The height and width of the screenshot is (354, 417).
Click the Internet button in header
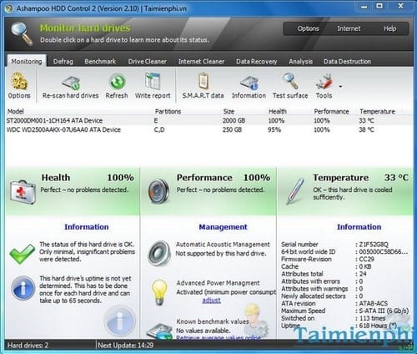click(x=349, y=28)
